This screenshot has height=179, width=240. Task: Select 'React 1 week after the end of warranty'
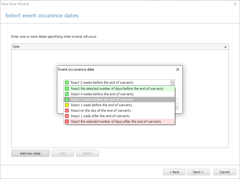pyautogui.click(x=119, y=116)
